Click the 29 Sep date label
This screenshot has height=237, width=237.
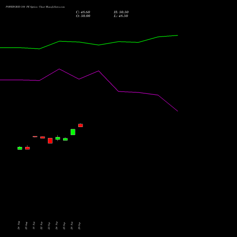click(x=79, y=226)
